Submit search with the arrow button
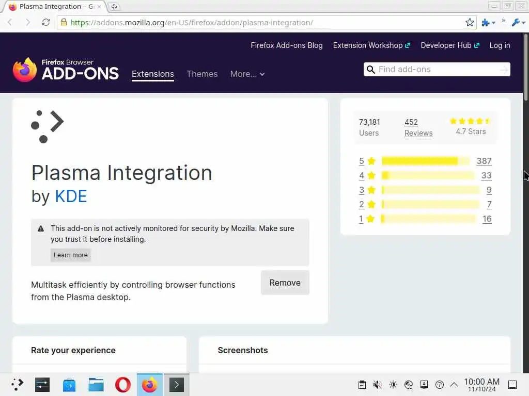 [x=504, y=70]
